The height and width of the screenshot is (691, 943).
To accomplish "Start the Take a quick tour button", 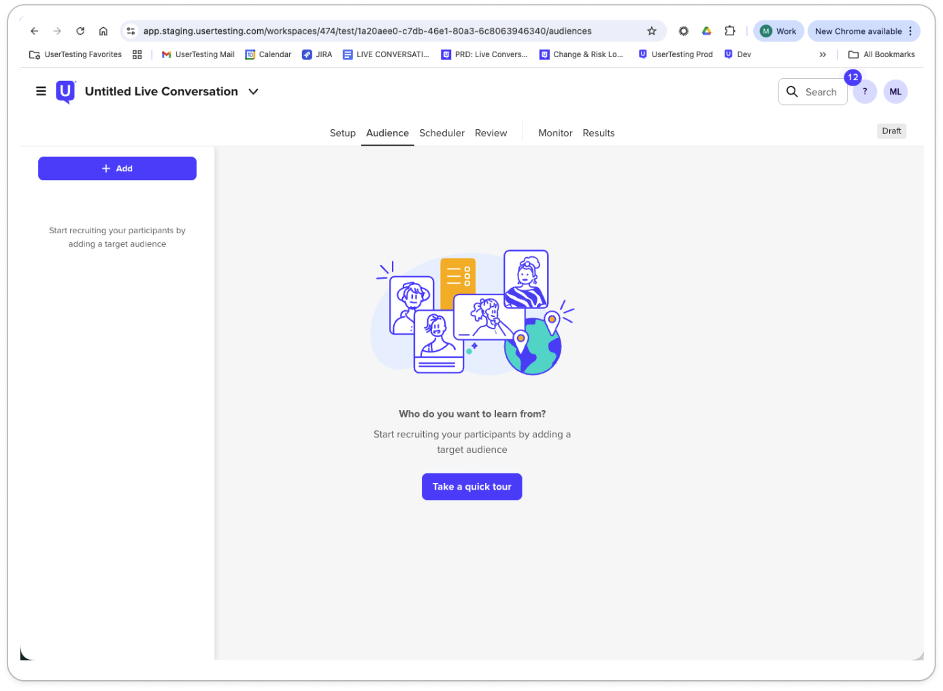I will point(471,487).
